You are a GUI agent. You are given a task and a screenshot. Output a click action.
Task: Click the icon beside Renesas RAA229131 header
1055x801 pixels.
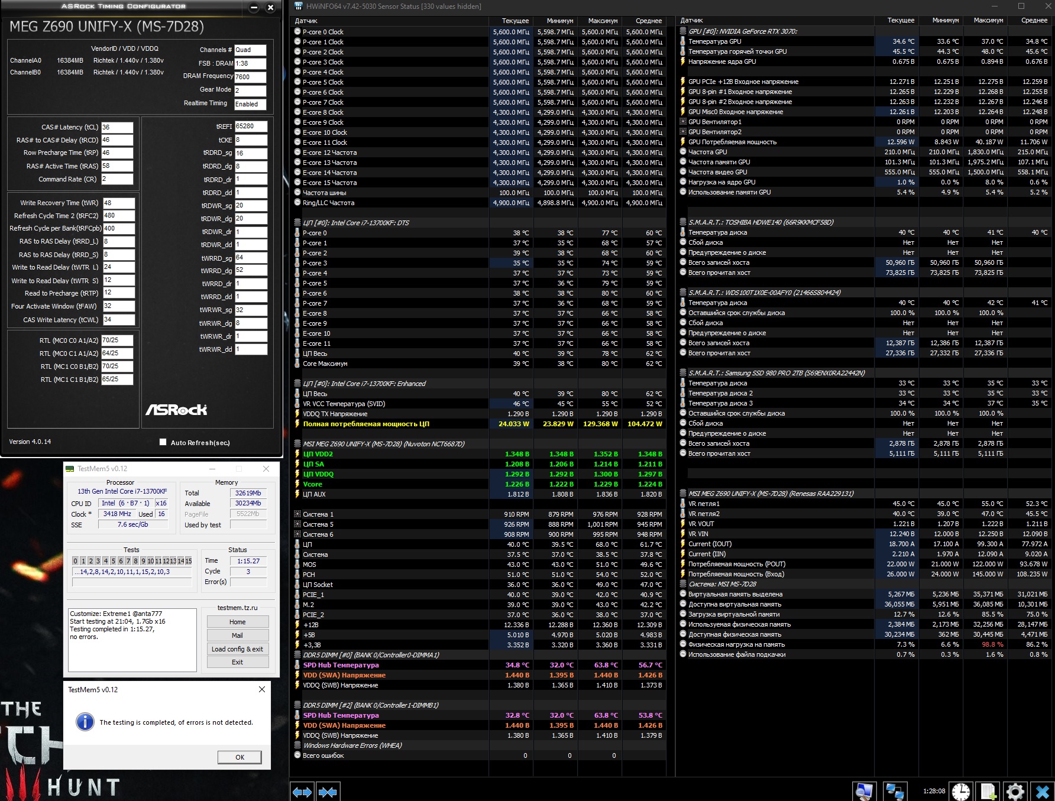tap(683, 494)
